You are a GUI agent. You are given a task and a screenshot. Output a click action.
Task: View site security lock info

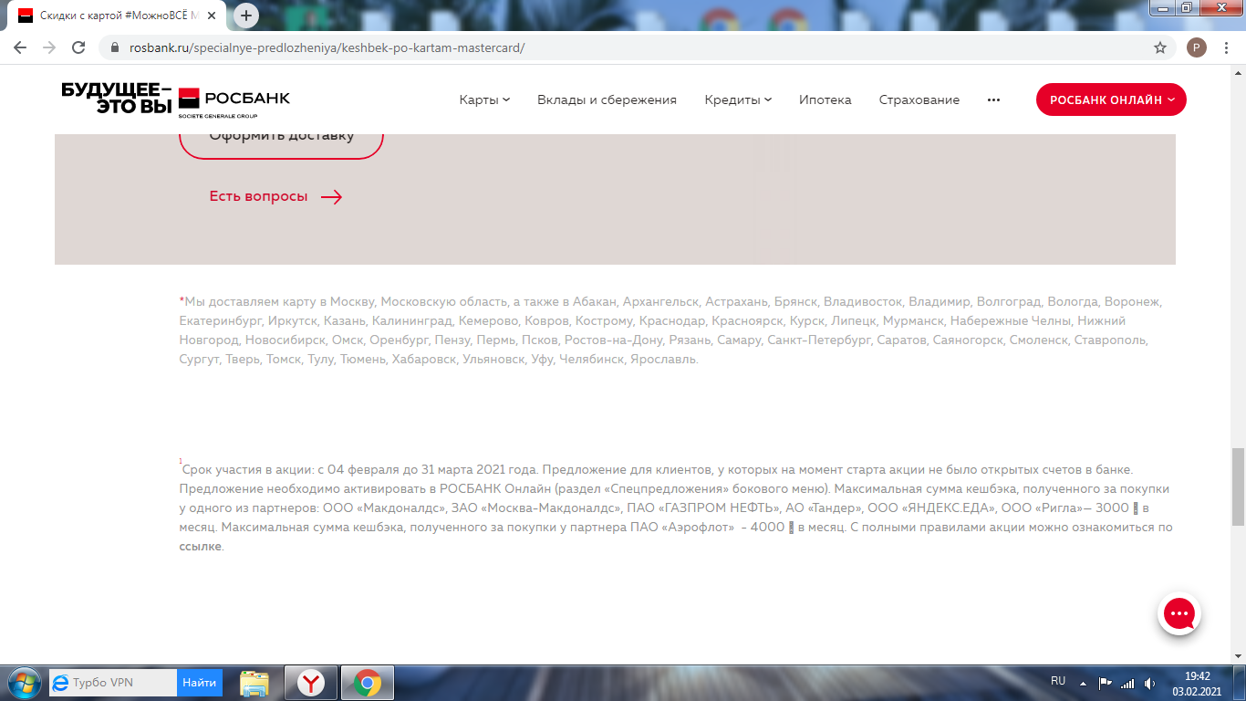click(115, 47)
